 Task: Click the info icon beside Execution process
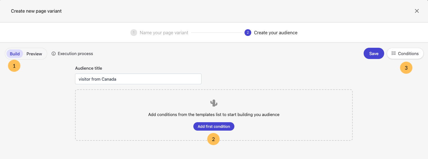[54, 54]
